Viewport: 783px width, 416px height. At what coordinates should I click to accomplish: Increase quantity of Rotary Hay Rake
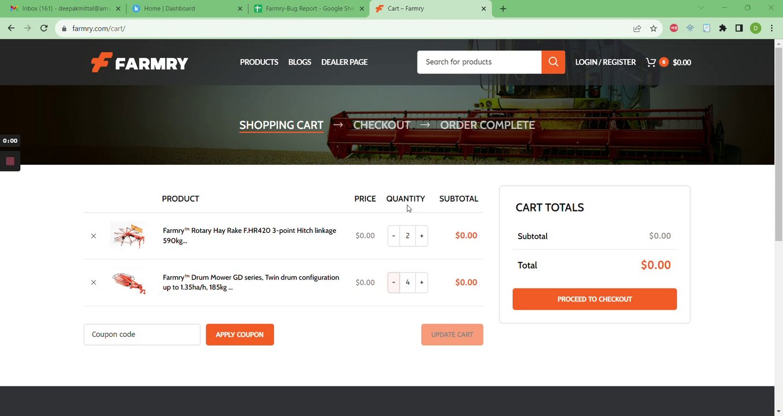coord(422,236)
